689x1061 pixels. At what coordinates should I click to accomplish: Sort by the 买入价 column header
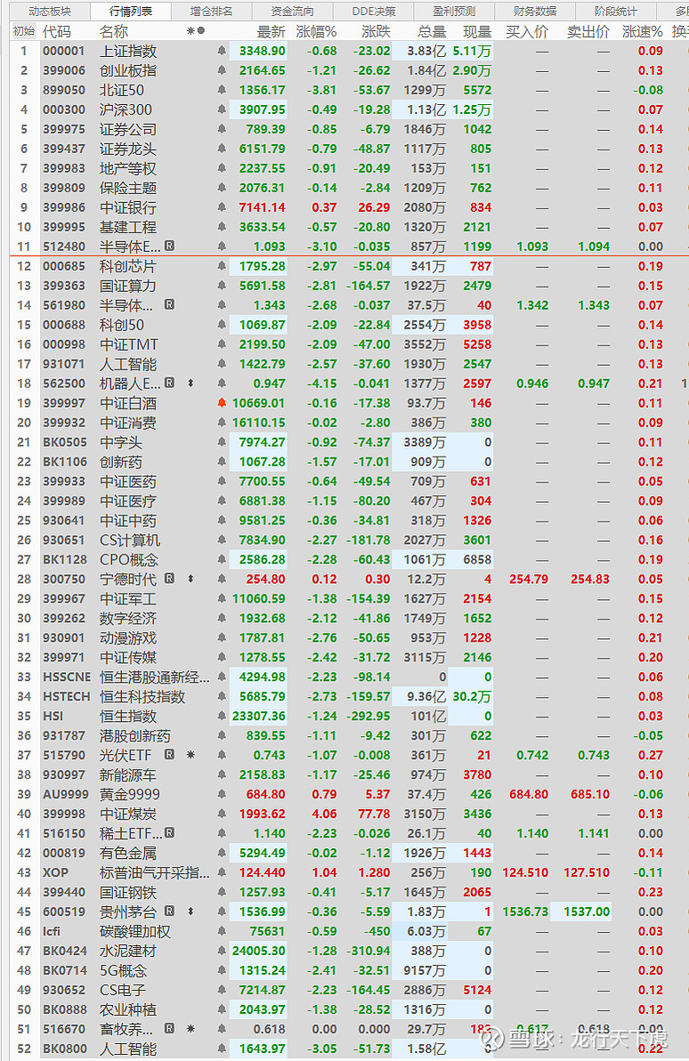(x=527, y=32)
